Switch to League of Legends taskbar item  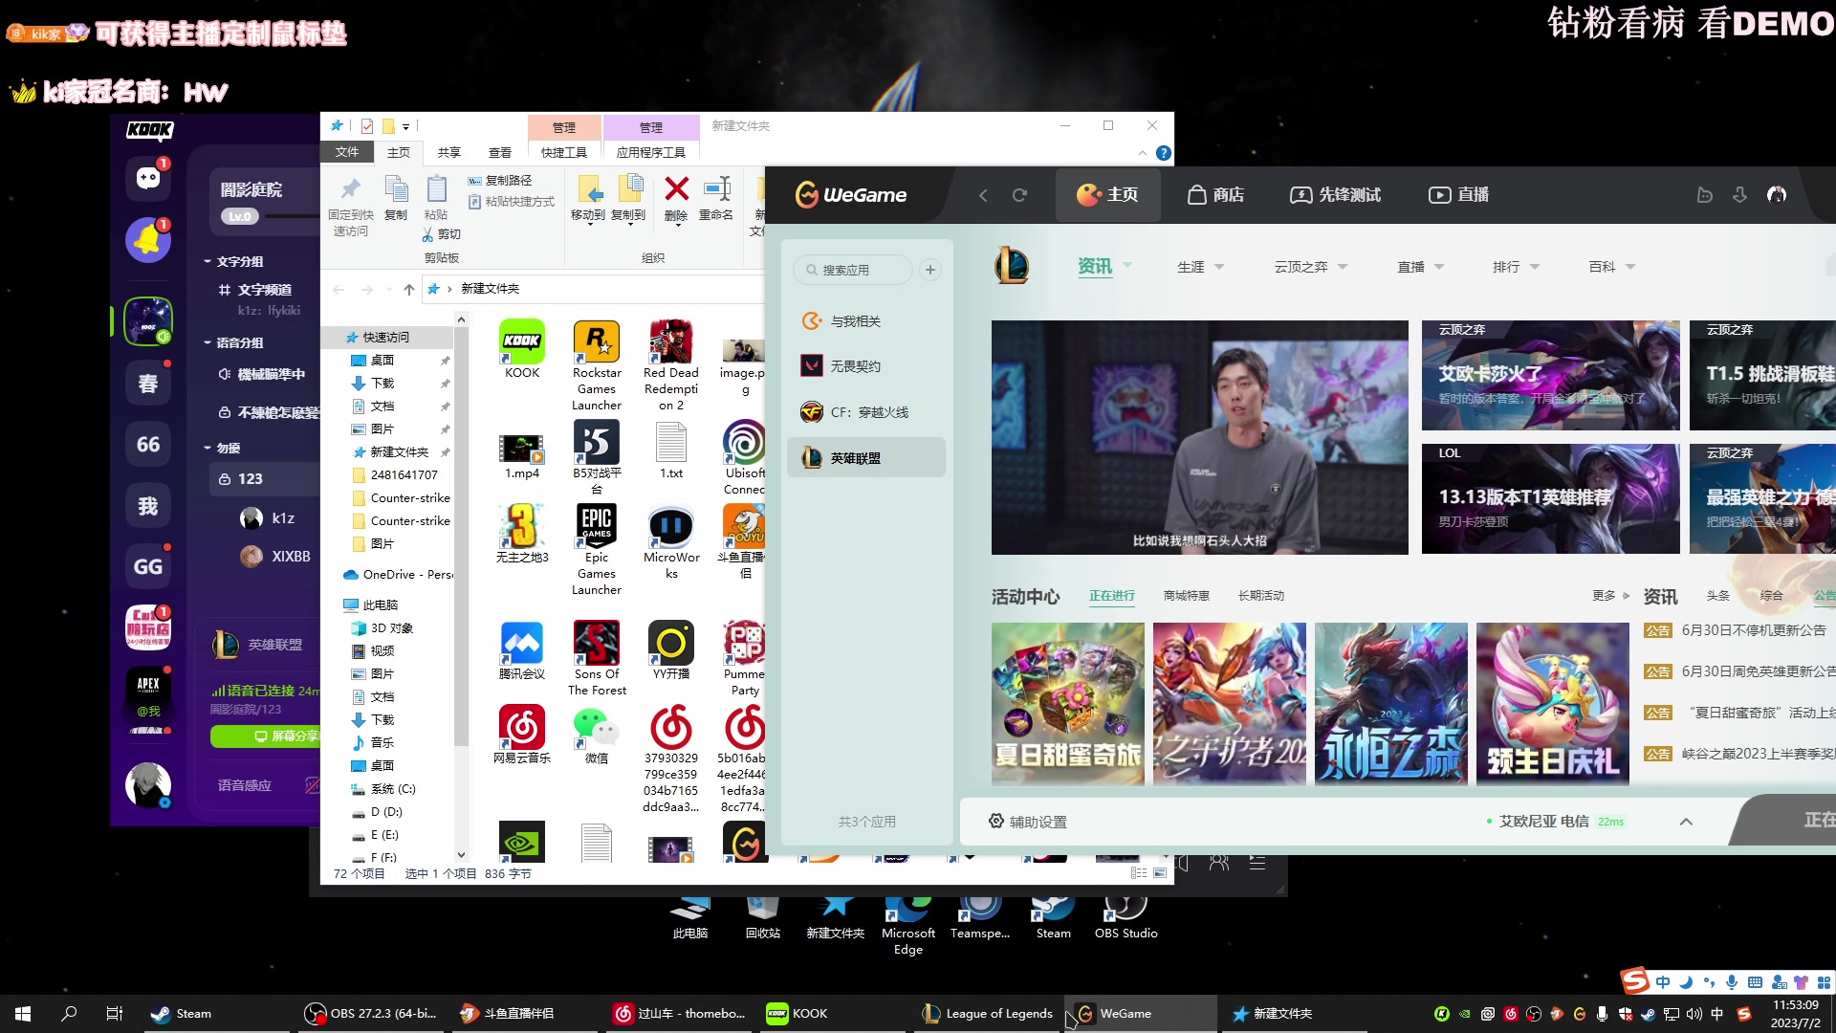coord(987,1013)
